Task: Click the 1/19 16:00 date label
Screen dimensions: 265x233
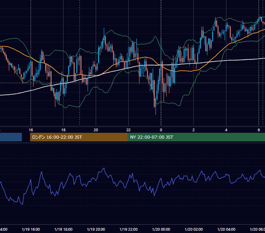Action: pyautogui.click(x=31, y=229)
